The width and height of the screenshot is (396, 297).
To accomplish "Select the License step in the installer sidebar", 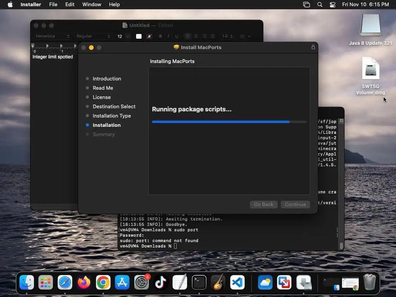I will pos(102,97).
